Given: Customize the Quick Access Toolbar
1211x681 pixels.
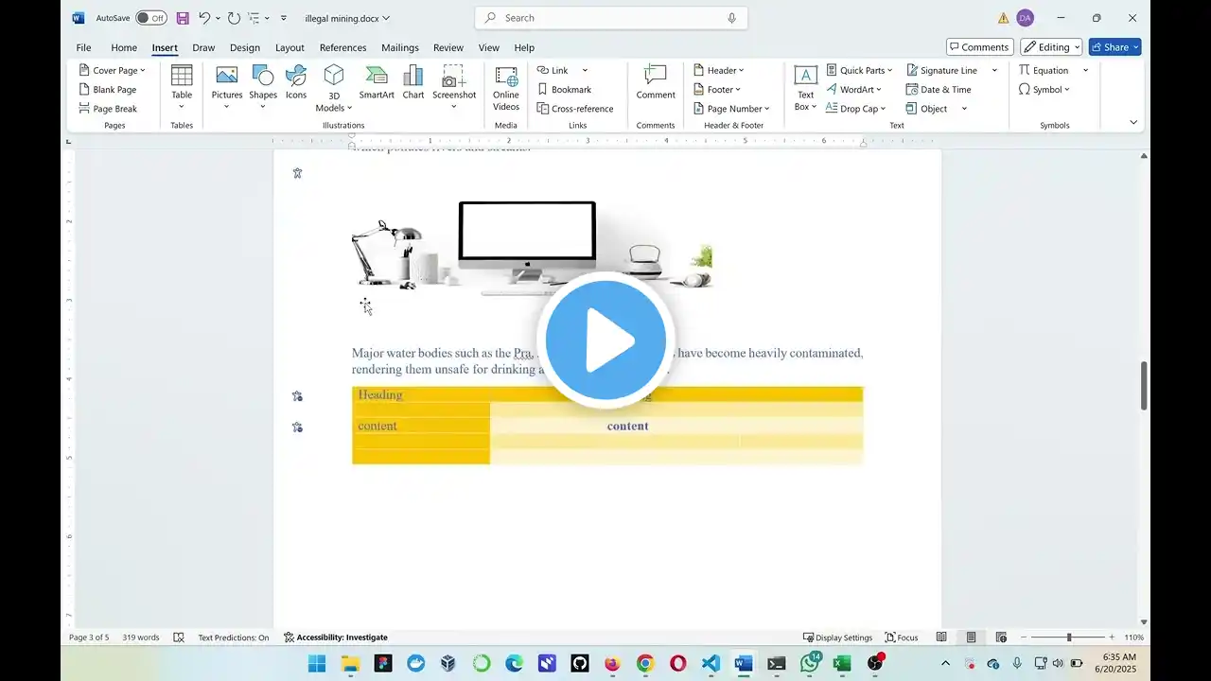Looking at the screenshot, I should [x=283, y=18].
